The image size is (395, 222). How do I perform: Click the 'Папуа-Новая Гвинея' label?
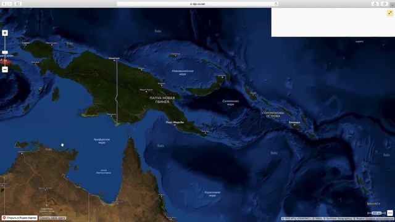click(x=162, y=100)
